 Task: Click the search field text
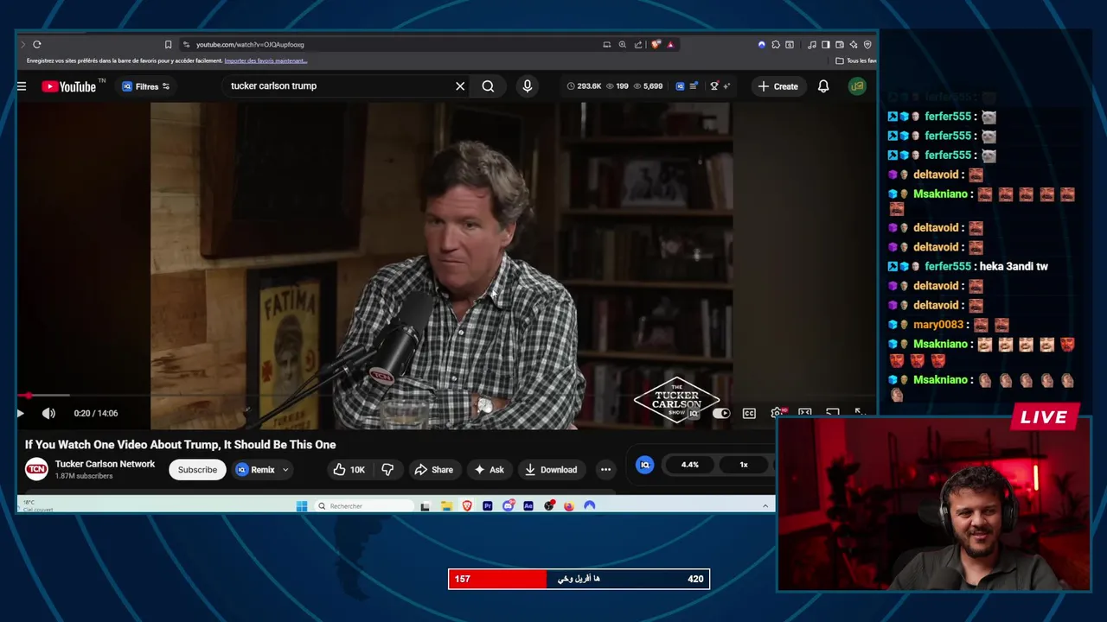[273, 86]
